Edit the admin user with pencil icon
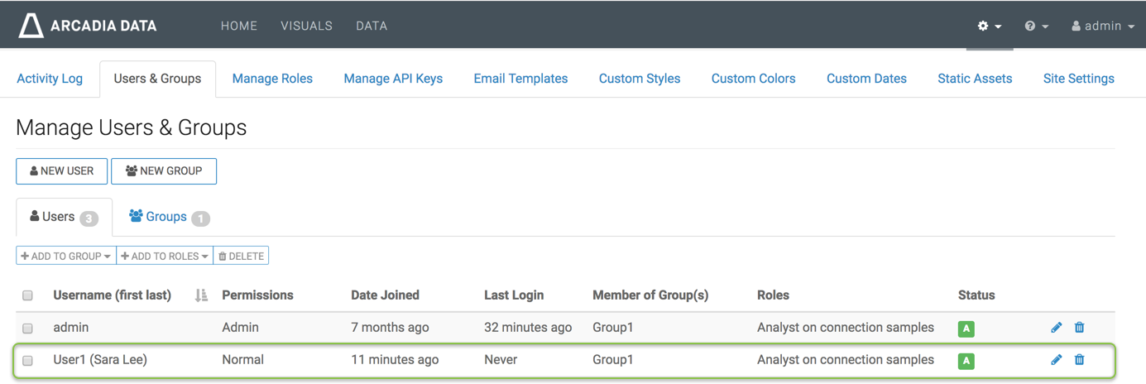Viewport: 1146px width, 384px height. point(1057,328)
